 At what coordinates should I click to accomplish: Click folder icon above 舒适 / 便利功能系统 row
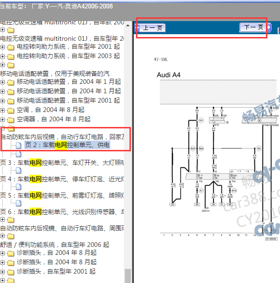[11, 236]
